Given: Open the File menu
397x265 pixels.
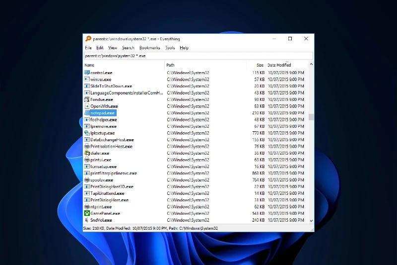Looking at the screenshot, I should pos(88,48).
